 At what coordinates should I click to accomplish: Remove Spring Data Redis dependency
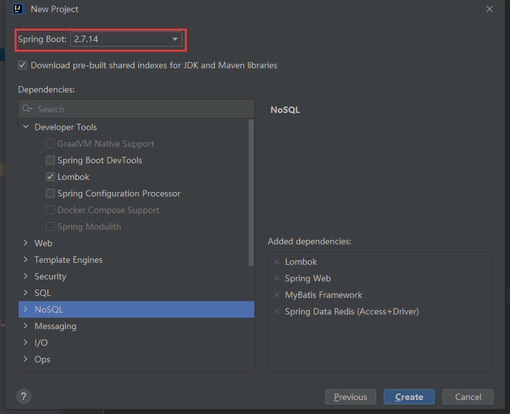(277, 311)
